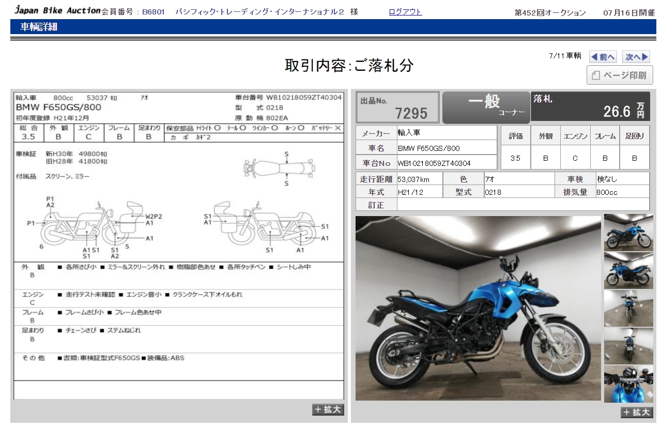Click the 原動機 802EA text on inspection sheet
Image resolution: width=661 pixels, height=428 pixels.
pyautogui.click(x=262, y=118)
